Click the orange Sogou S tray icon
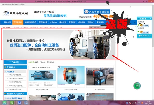 coord(142,103)
